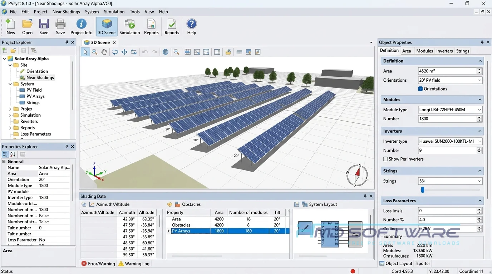Select Near Shadings in the Project Explorer tree
492x274 pixels.
[40, 78]
